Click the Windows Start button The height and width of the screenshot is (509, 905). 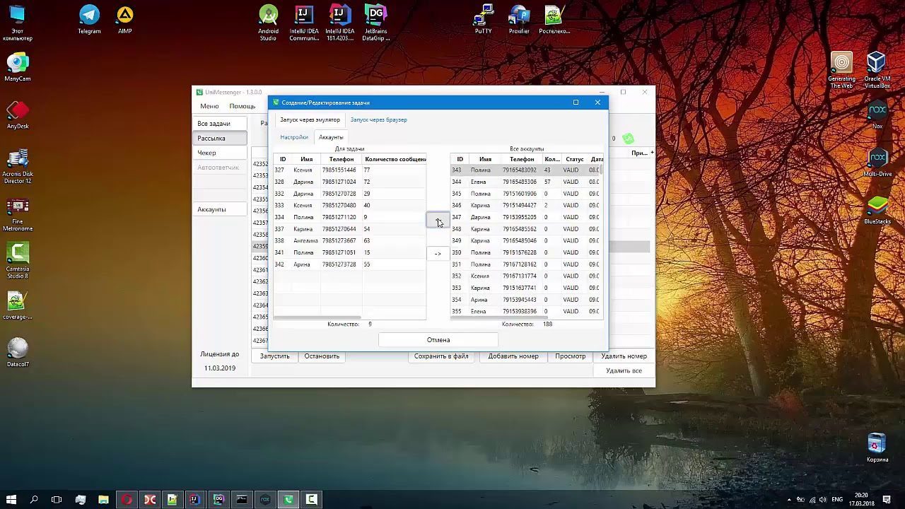click(11, 500)
